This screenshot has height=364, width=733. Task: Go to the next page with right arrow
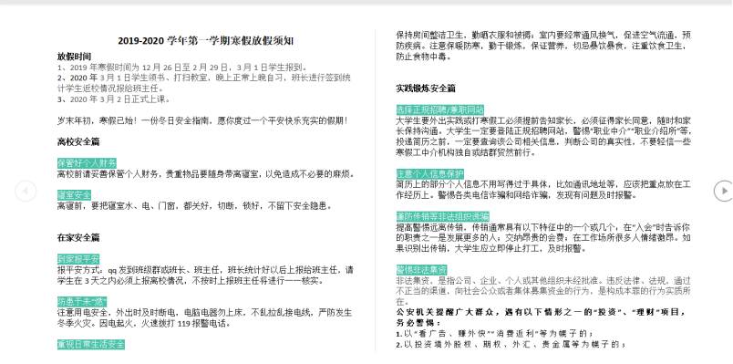[724, 191]
